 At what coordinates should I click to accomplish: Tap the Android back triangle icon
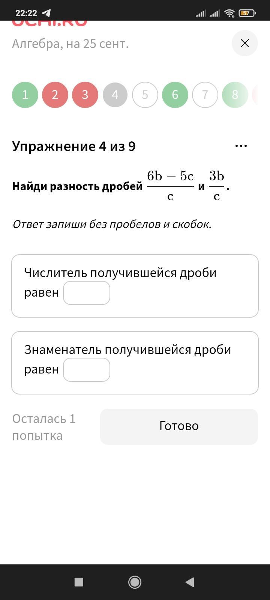[x=190, y=582]
